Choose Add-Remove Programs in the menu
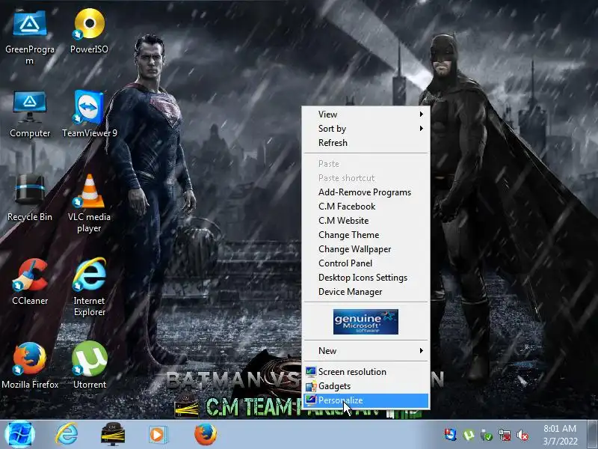 pos(366,192)
